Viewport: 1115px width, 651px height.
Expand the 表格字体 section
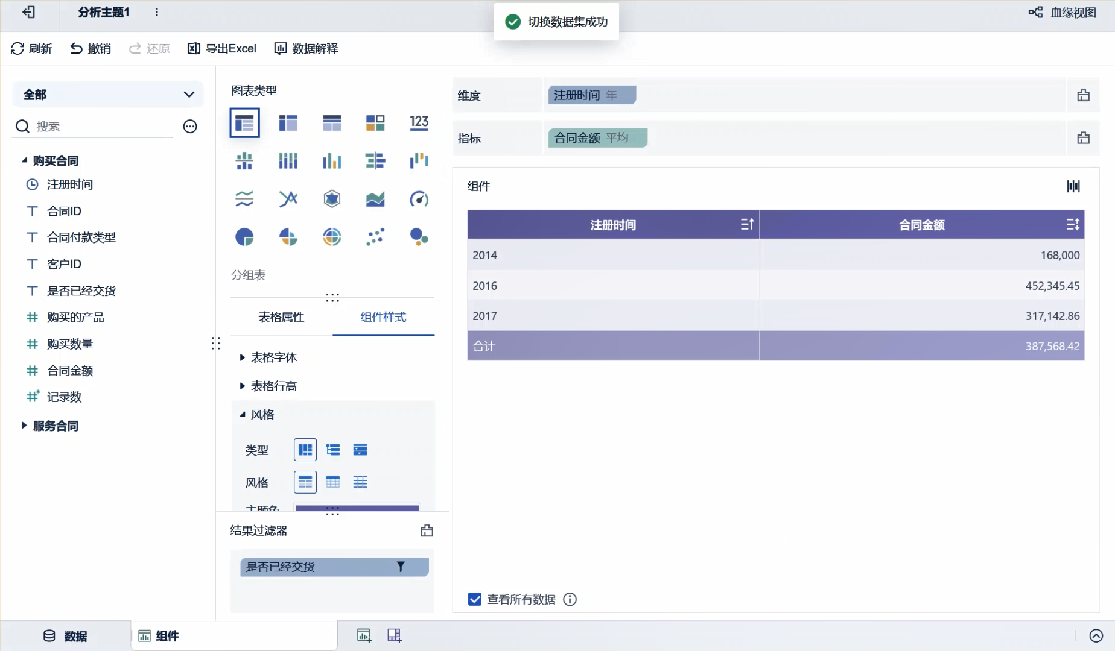(242, 357)
